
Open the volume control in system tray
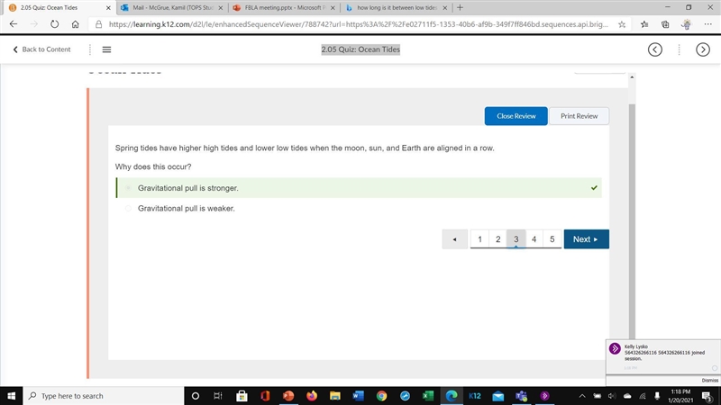point(612,396)
